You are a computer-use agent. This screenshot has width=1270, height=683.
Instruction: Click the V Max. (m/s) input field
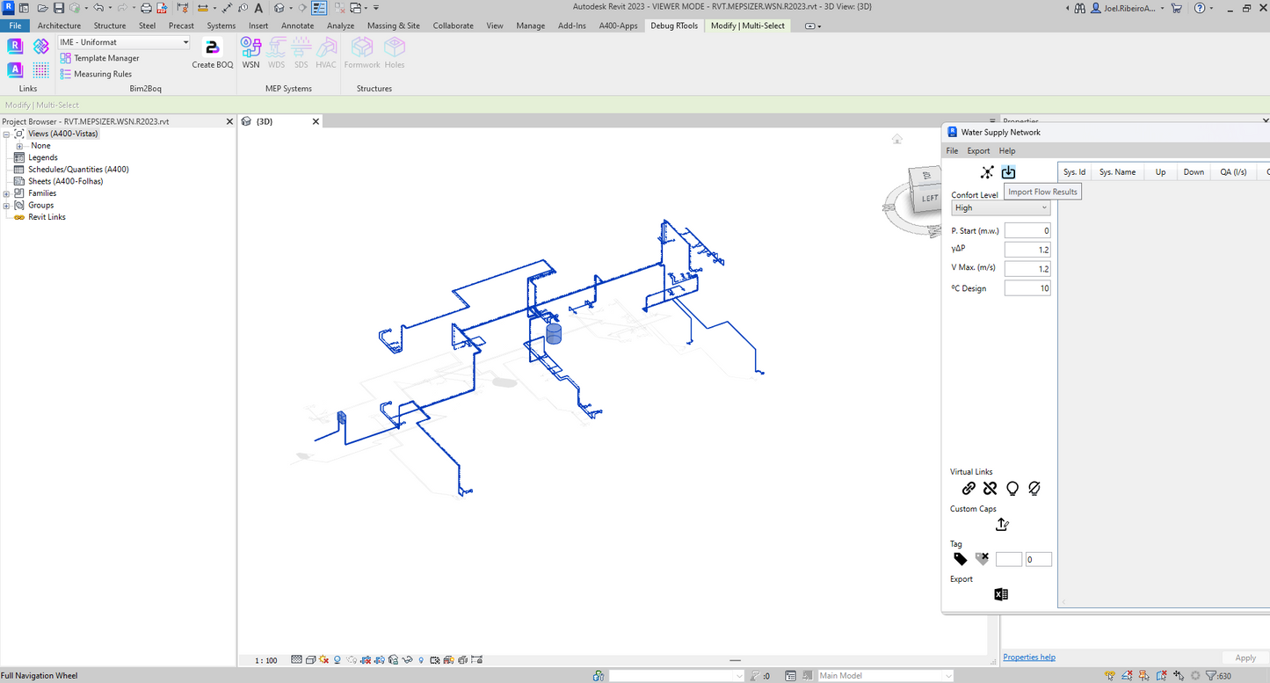coord(1027,269)
